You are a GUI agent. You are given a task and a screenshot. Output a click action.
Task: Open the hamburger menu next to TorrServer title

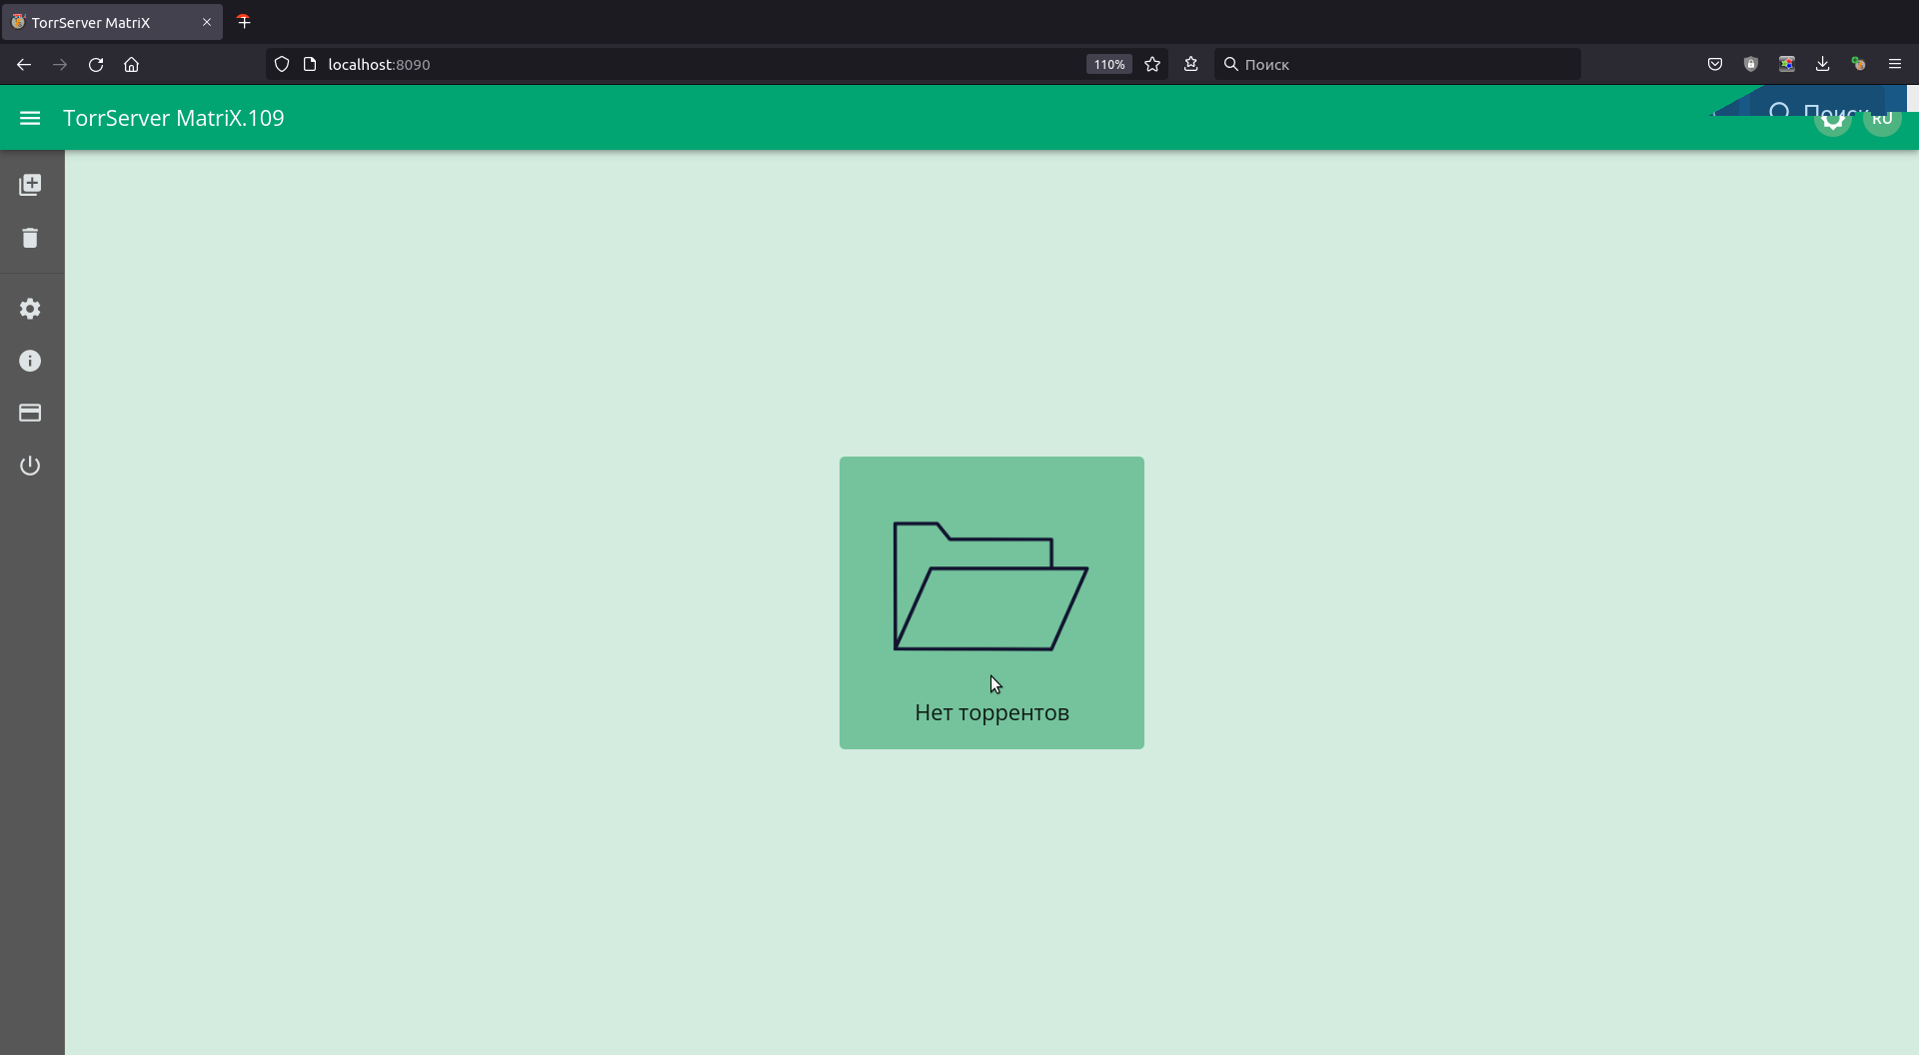pyautogui.click(x=30, y=118)
